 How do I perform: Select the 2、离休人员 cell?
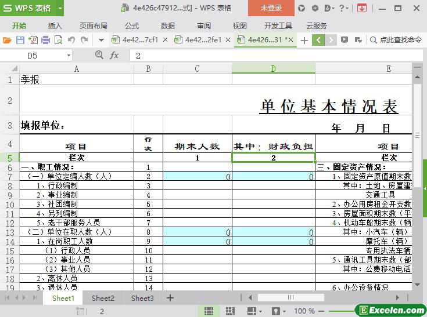click(77, 278)
